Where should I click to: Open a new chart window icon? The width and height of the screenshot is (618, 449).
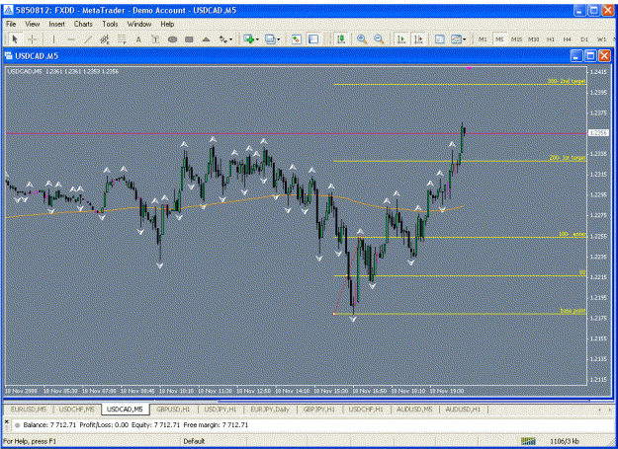click(x=249, y=38)
